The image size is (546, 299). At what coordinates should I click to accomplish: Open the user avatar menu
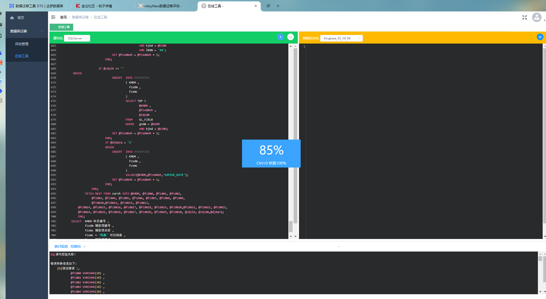click(537, 18)
